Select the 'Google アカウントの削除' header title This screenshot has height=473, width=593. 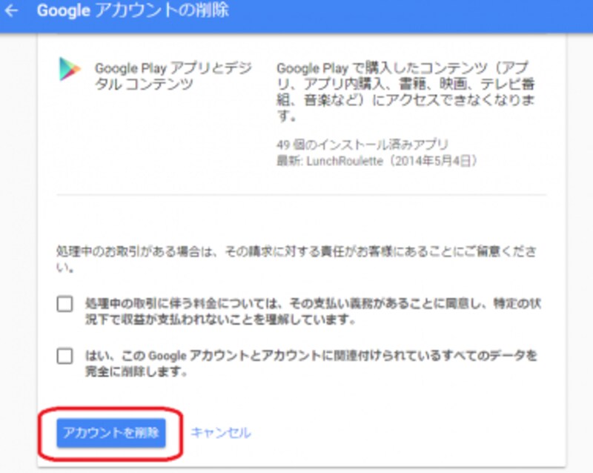(133, 10)
